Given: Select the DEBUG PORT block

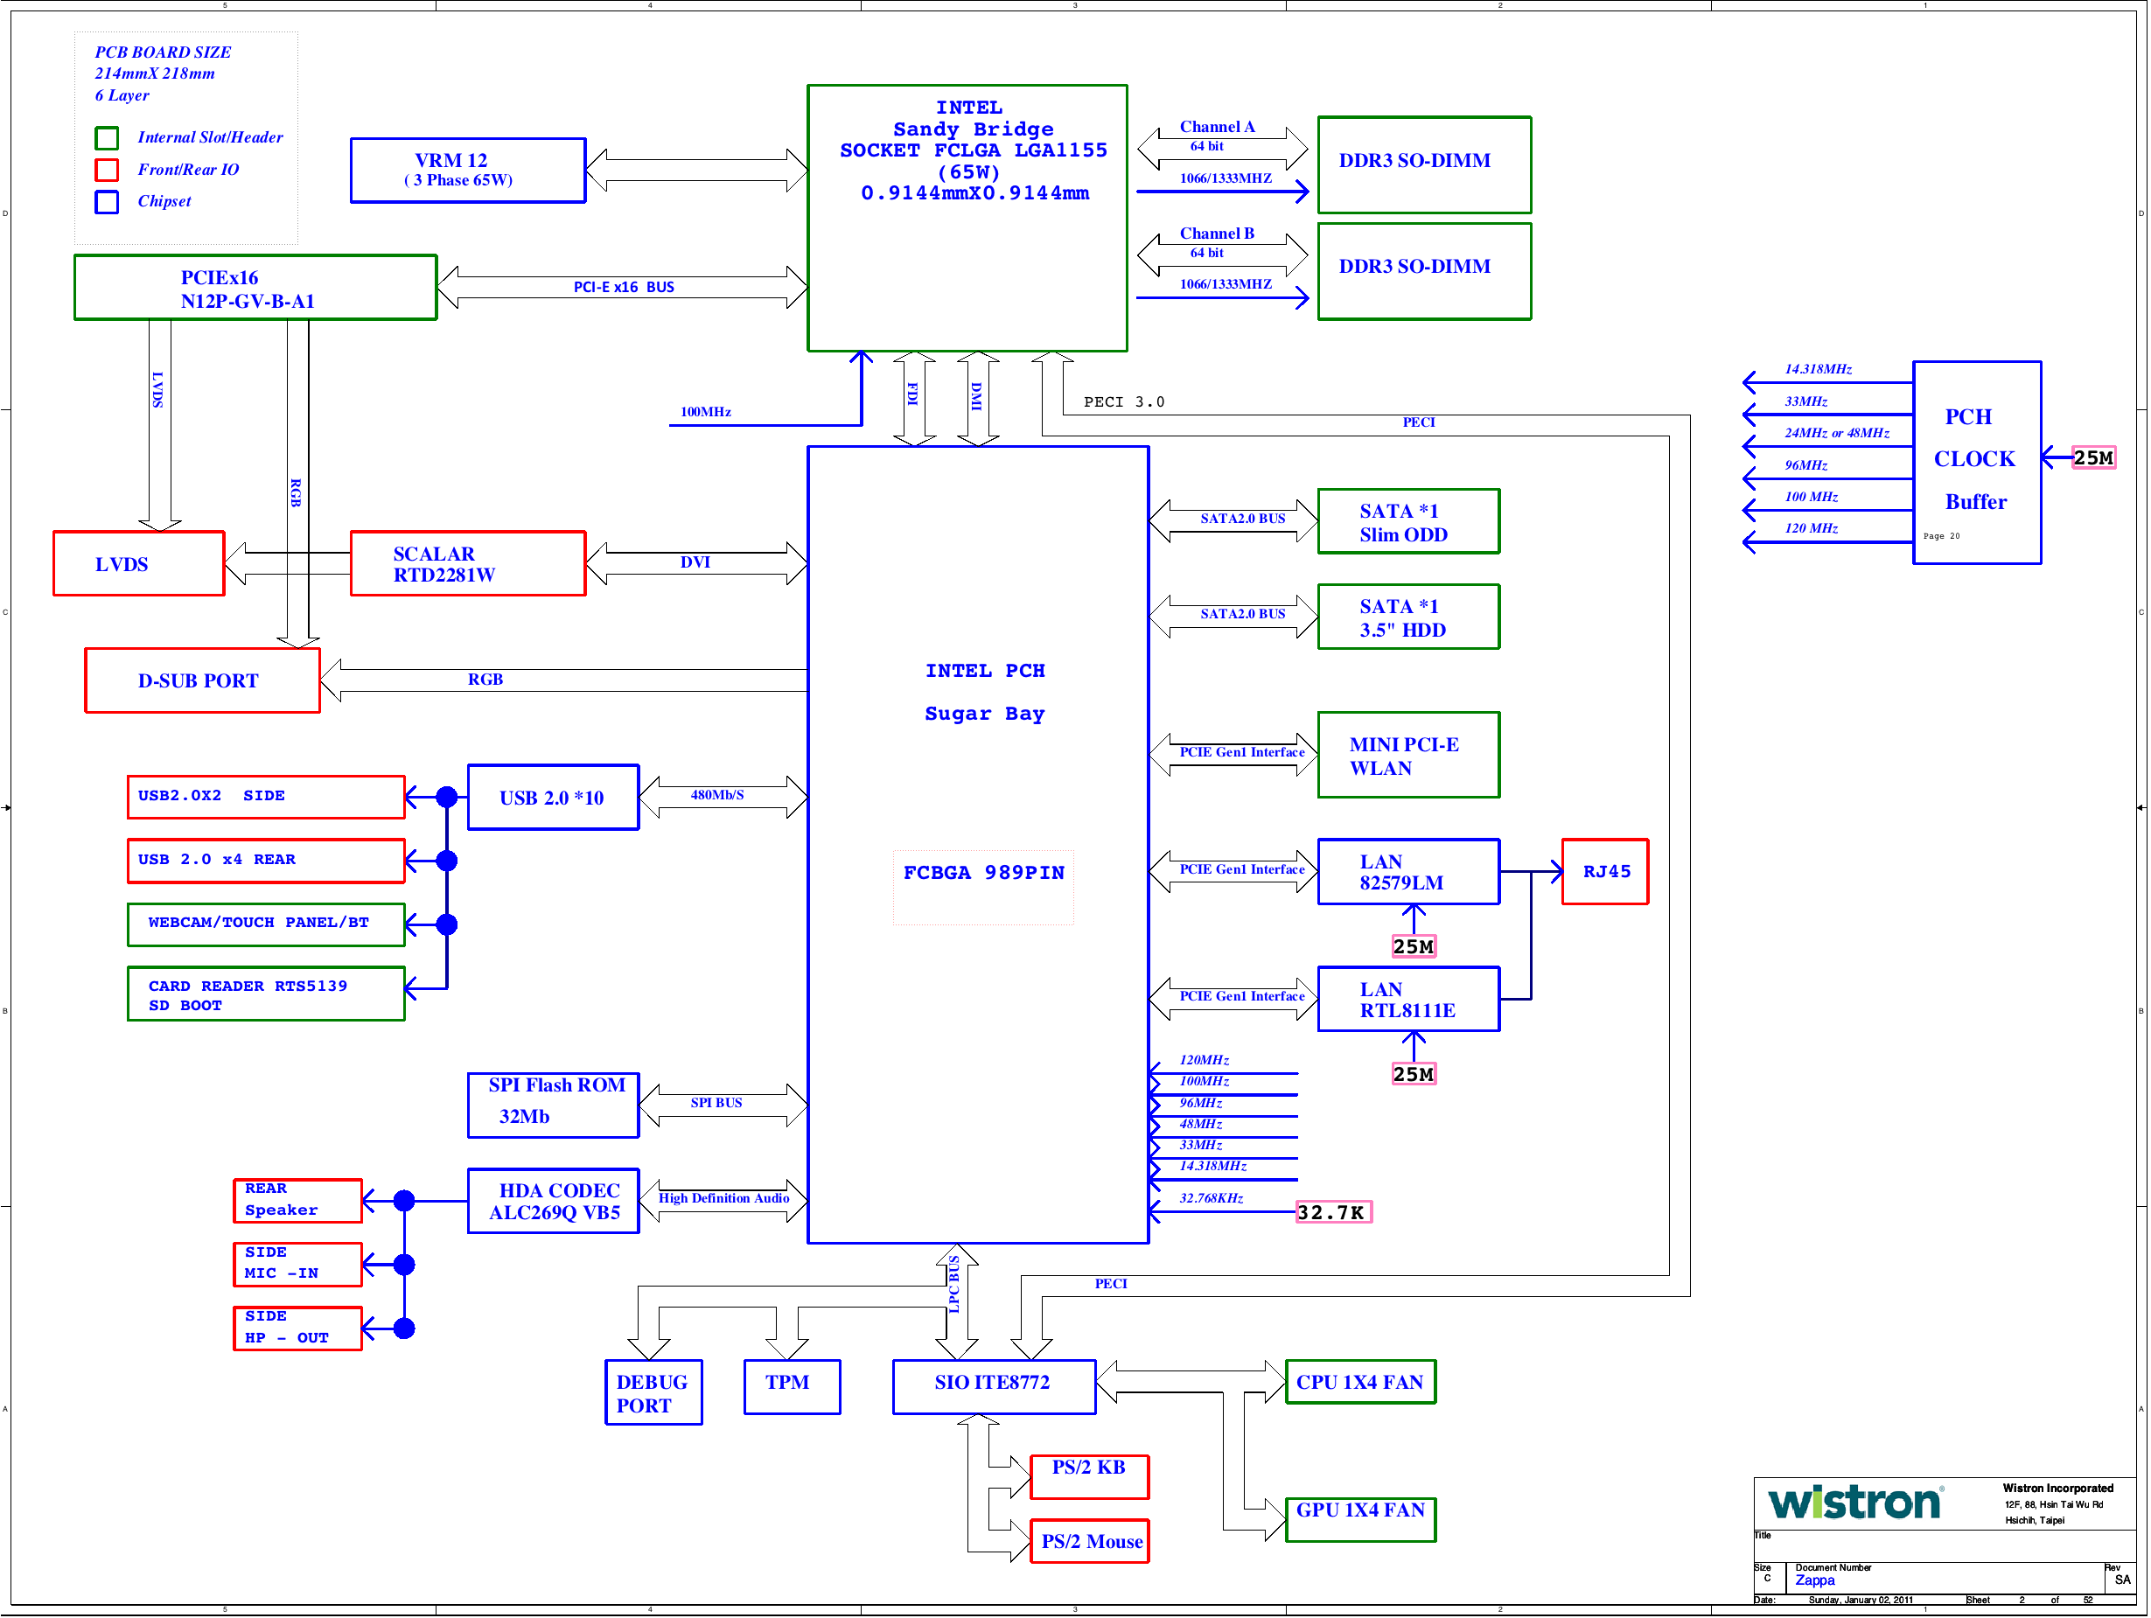Looking at the screenshot, I should [x=653, y=1392].
